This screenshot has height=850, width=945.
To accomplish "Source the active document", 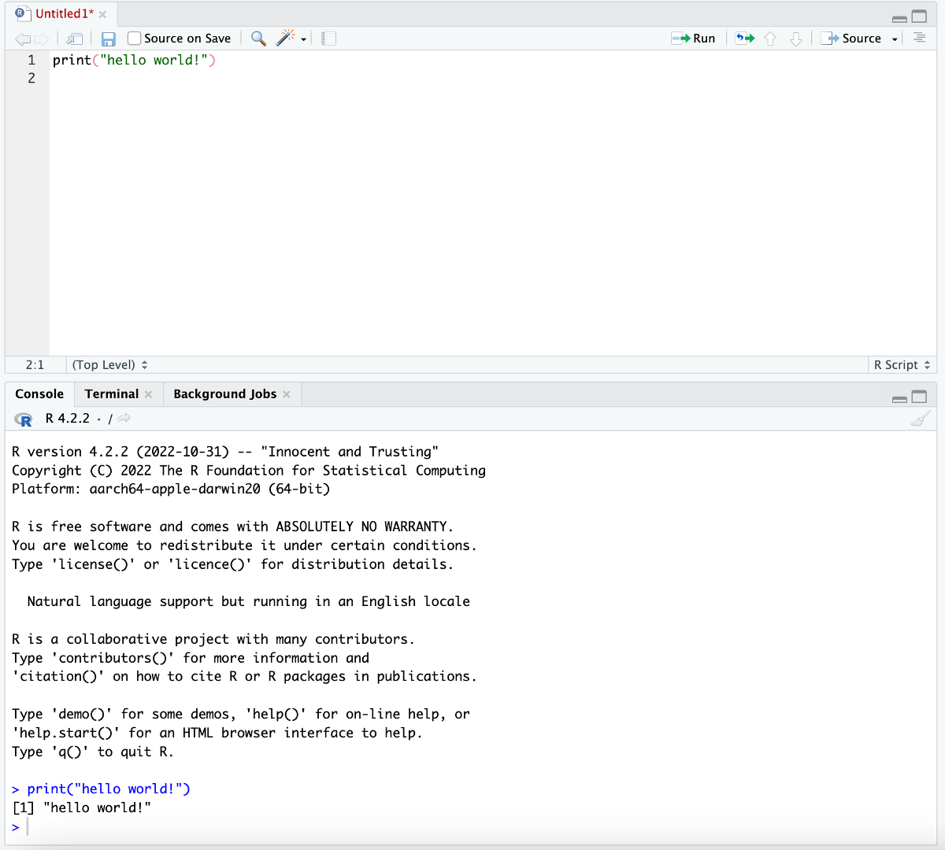I will coord(851,38).
